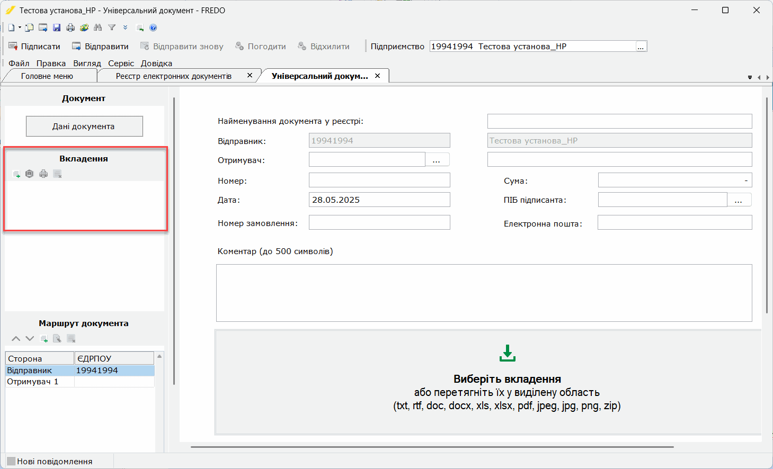Add a route participant with green plus icon
This screenshot has width=773, height=469.
44,339
